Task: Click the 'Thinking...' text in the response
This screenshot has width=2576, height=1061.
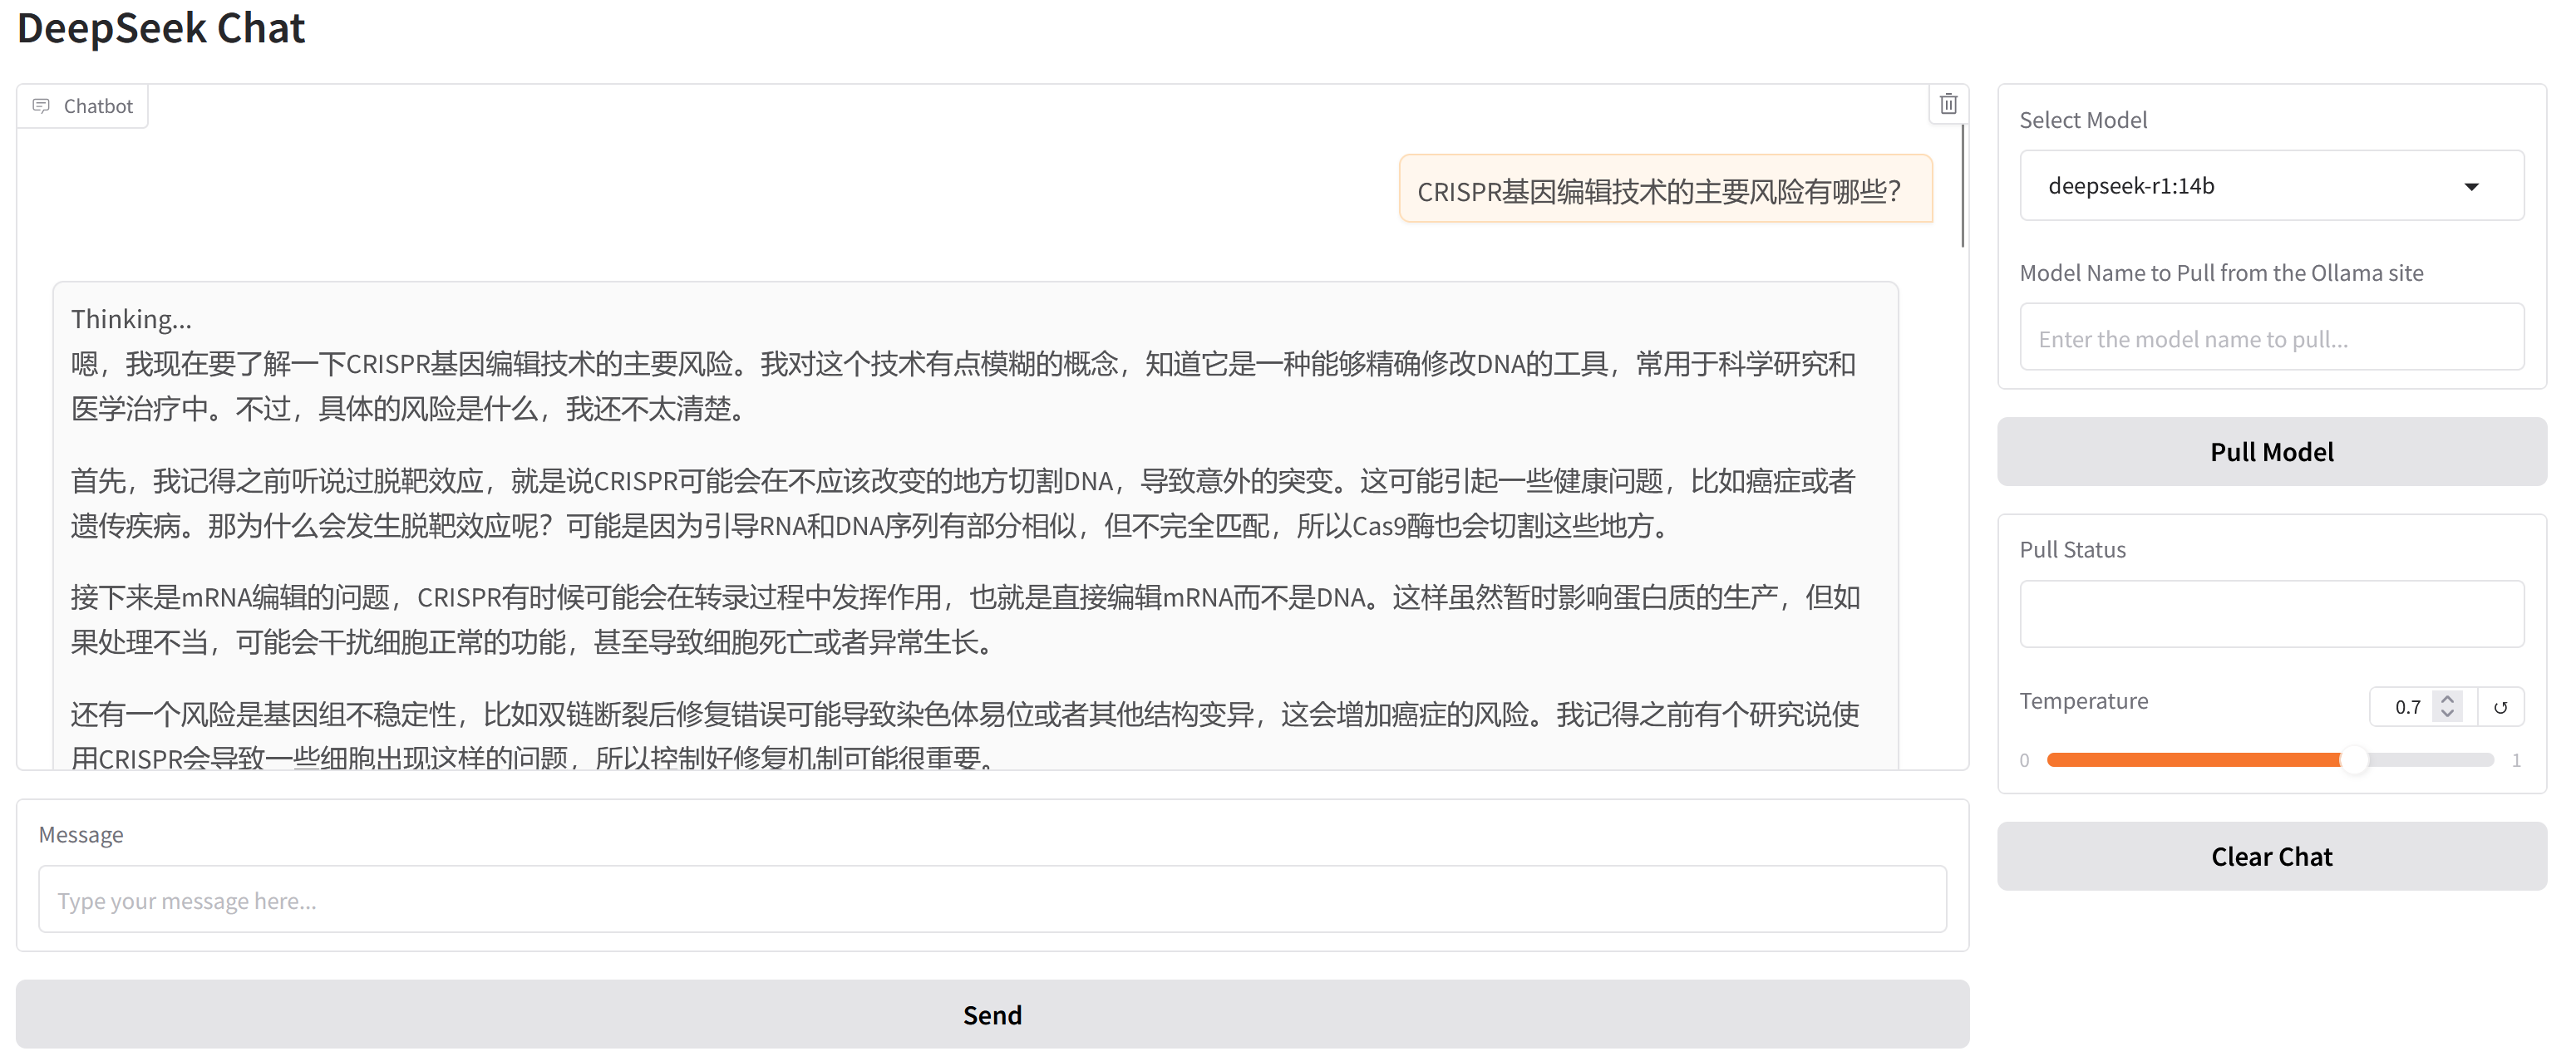Action: pyautogui.click(x=131, y=320)
